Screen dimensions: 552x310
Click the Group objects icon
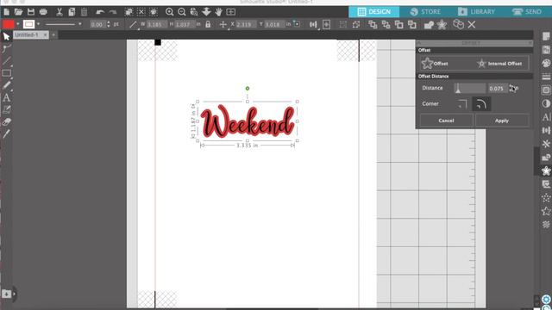(343, 25)
